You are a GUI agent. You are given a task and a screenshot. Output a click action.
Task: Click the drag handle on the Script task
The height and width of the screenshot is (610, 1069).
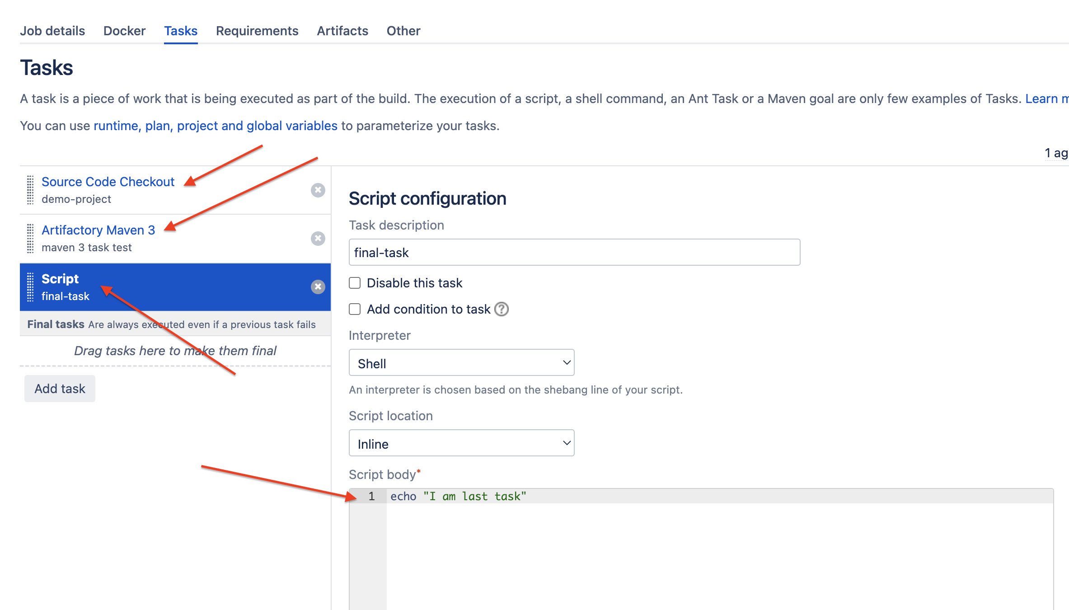pos(29,287)
